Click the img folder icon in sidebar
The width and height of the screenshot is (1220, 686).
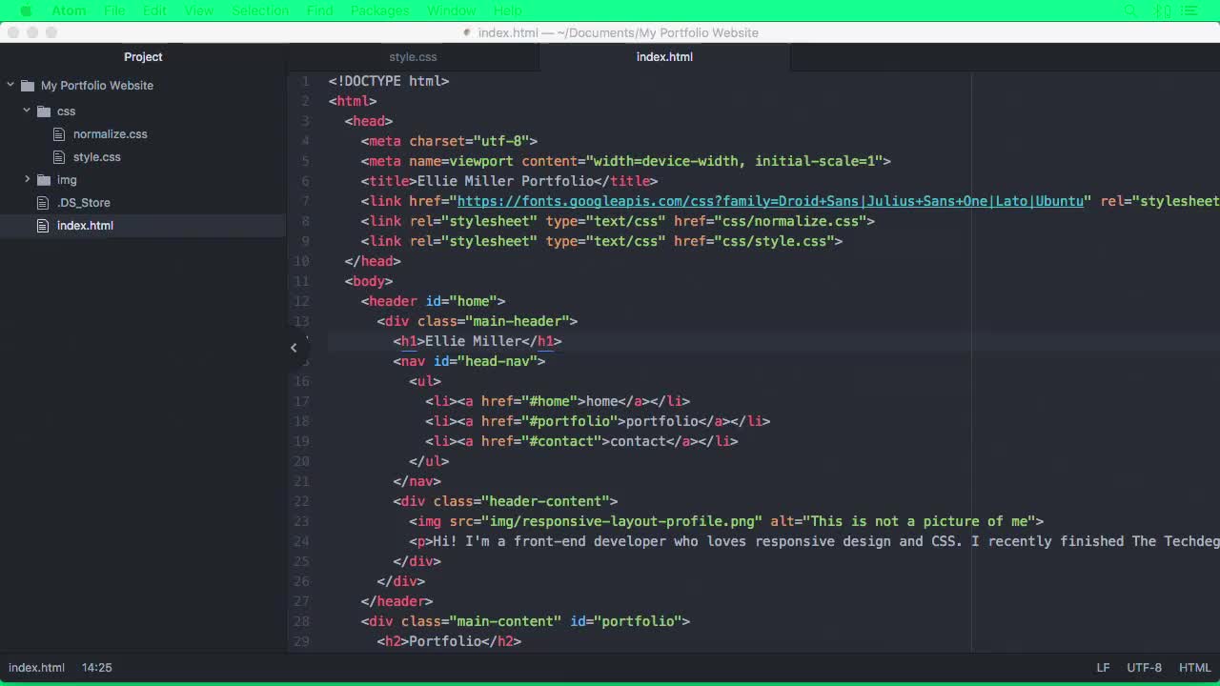[44, 180]
